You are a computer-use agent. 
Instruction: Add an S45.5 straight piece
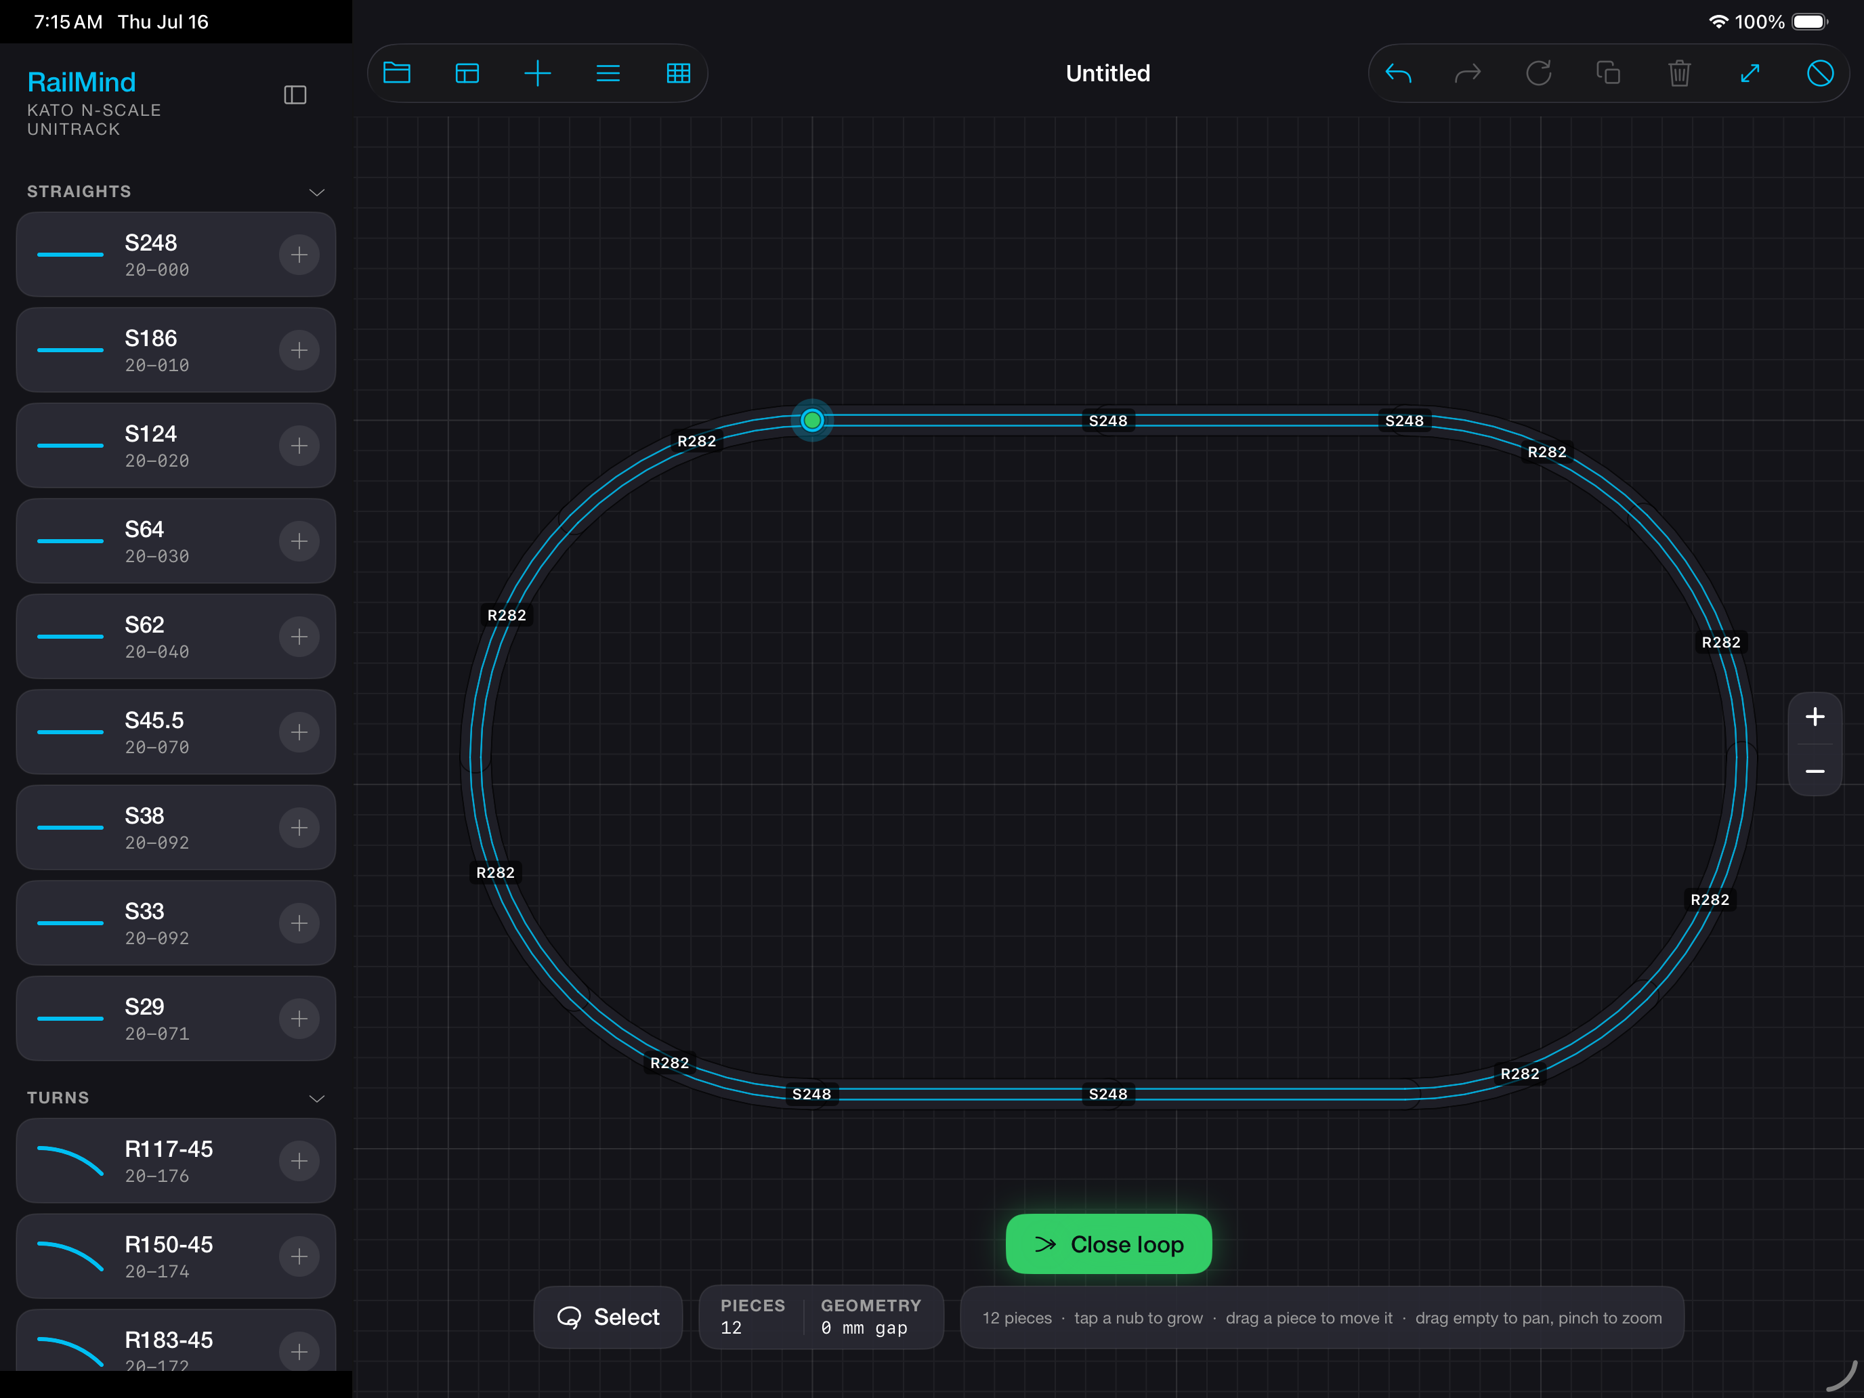(x=299, y=732)
